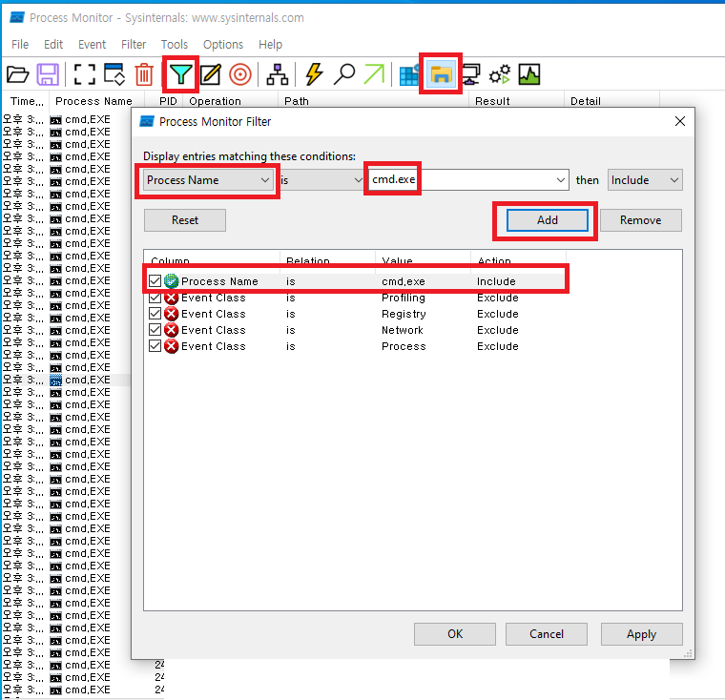Open the Filter menu

134,45
